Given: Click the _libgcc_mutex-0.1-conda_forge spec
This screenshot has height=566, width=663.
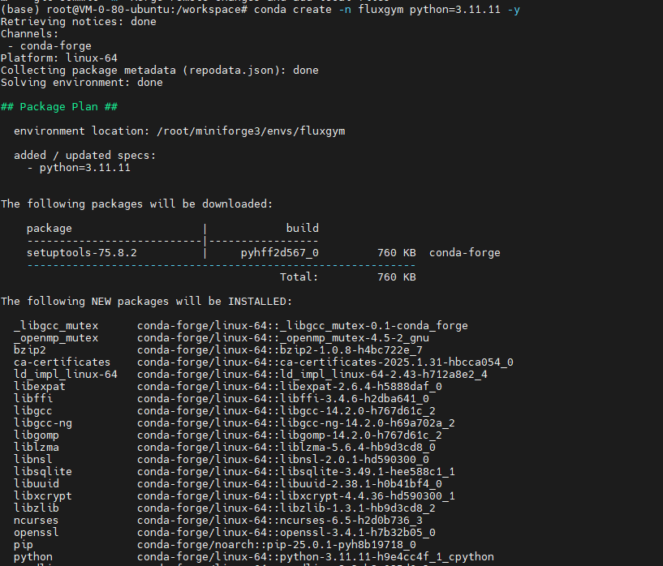Looking at the screenshot, I should [374, 326].
